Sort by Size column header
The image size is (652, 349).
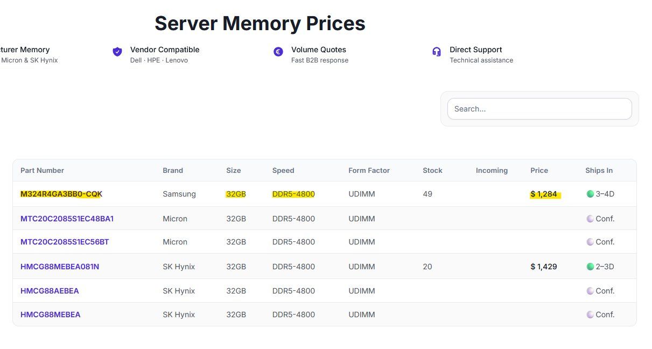234,170
